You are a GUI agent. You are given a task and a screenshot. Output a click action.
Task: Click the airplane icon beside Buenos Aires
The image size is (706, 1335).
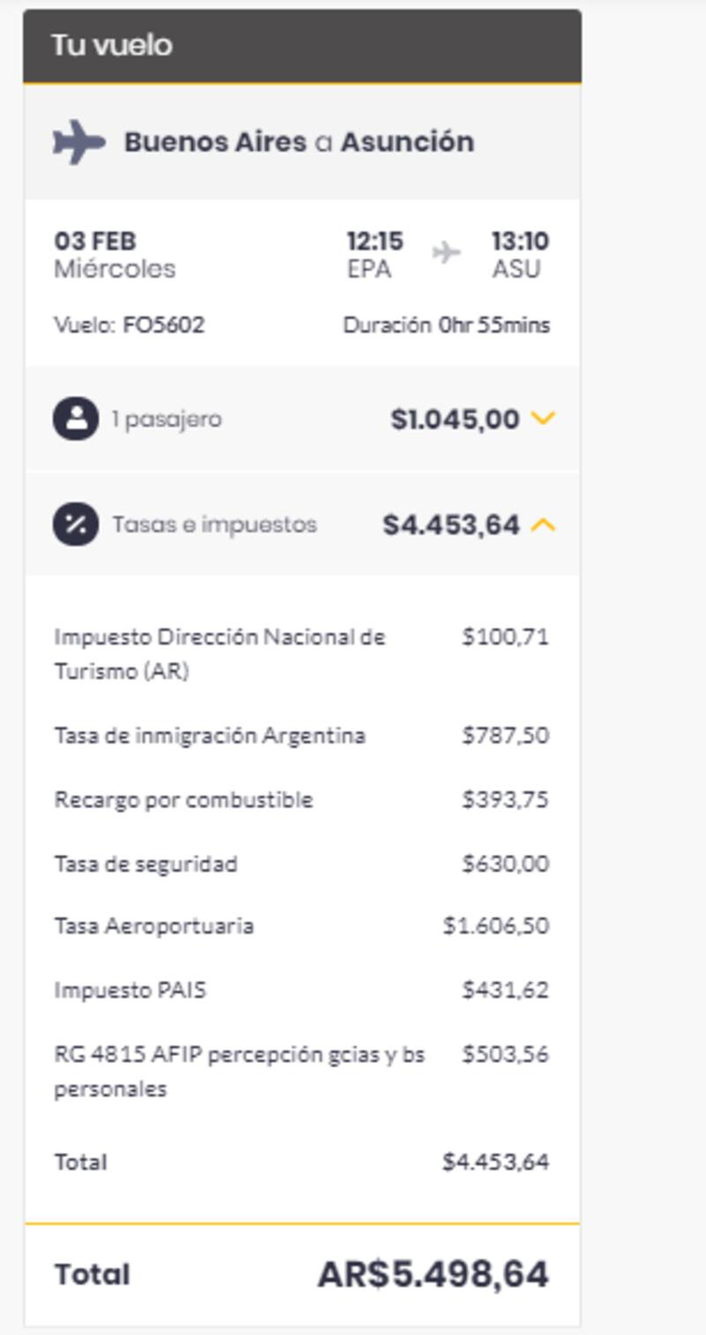79,142
